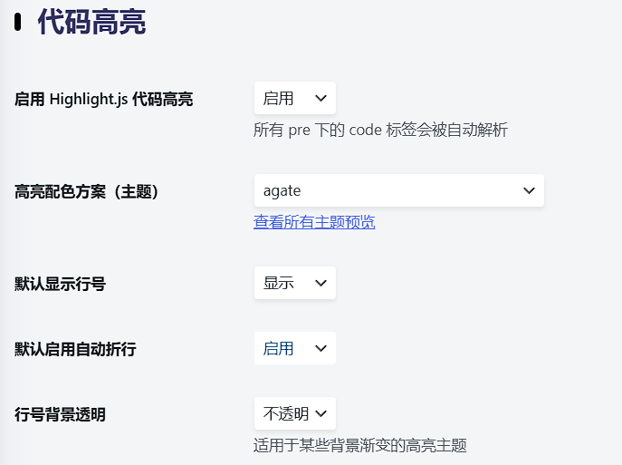
Task: Expand 启用 Highlight.js 代码高亮 selector
Action: (295, 98)
